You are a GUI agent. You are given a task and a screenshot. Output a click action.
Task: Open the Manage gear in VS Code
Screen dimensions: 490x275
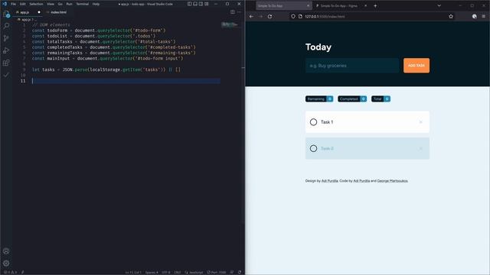[x=6, y=263]
